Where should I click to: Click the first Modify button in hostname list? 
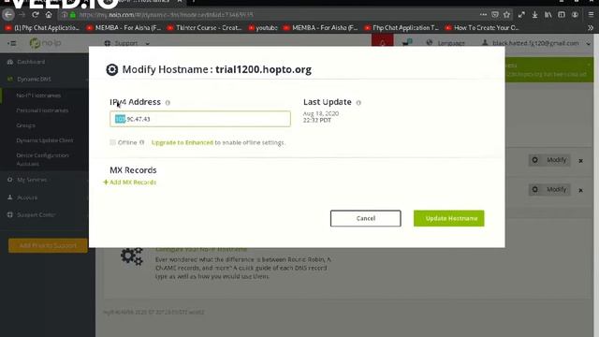pyautogui.click(x=549, y=160)
